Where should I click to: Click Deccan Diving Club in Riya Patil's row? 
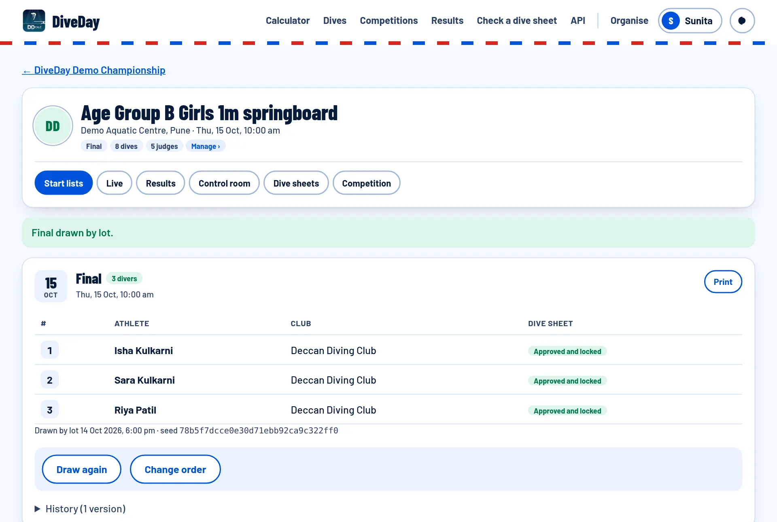[x=333, y=410]
